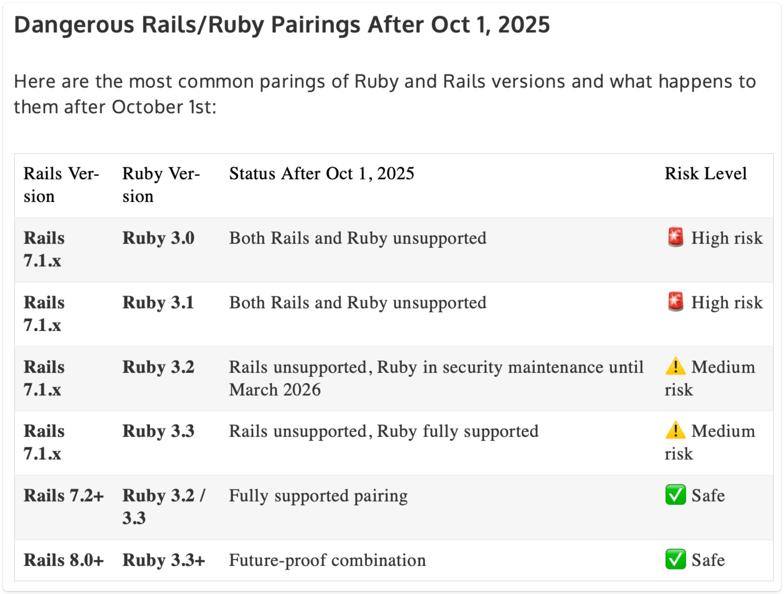Click the Ruby Version column header
The image size is (784, 594).
pyautogui.click(x=161, y=185)
